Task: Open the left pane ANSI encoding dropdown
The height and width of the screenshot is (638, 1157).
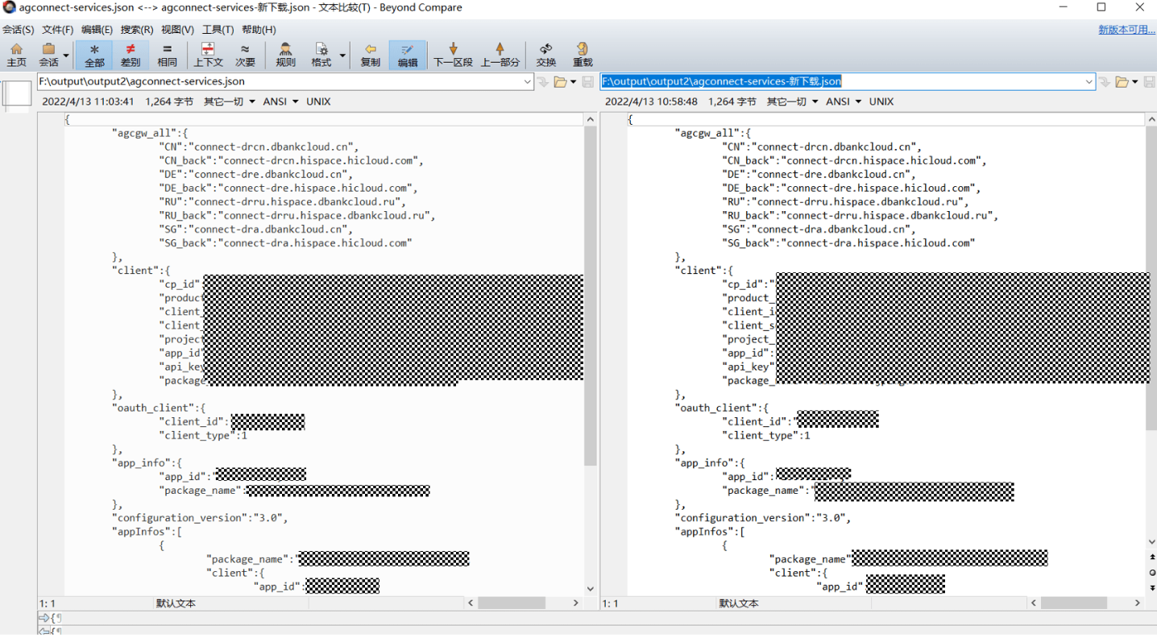Action: (x=280, y=101)
